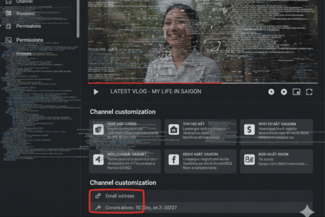Click the home icon on the THPING HẤT card

tap(173, 130)
